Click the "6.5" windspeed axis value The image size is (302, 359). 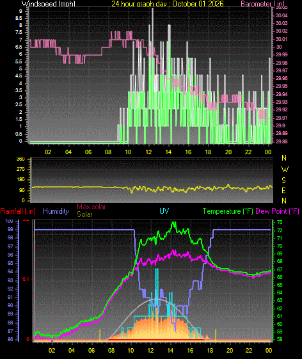click(x=19, y=47)
